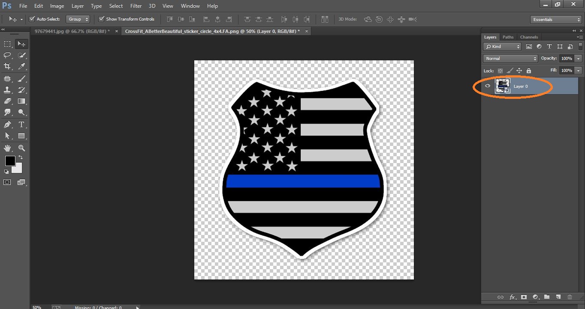This screenshot has height=309, width=585.
Task: Open the Filter menu
Action: (x=136, y=6)
